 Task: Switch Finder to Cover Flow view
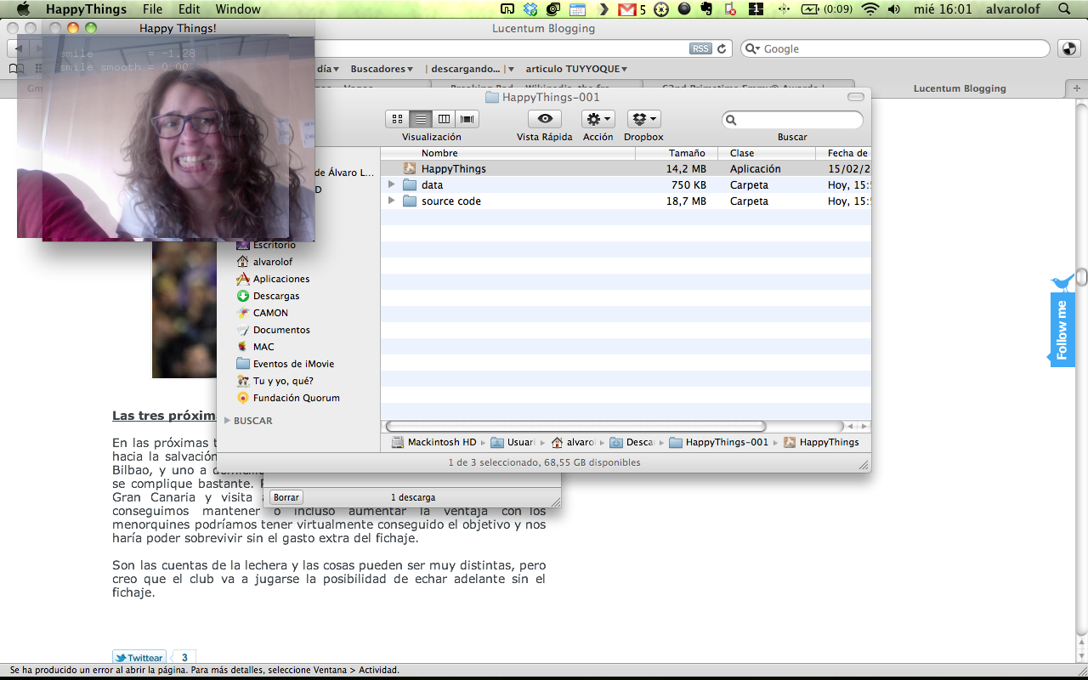click(467, 119)
